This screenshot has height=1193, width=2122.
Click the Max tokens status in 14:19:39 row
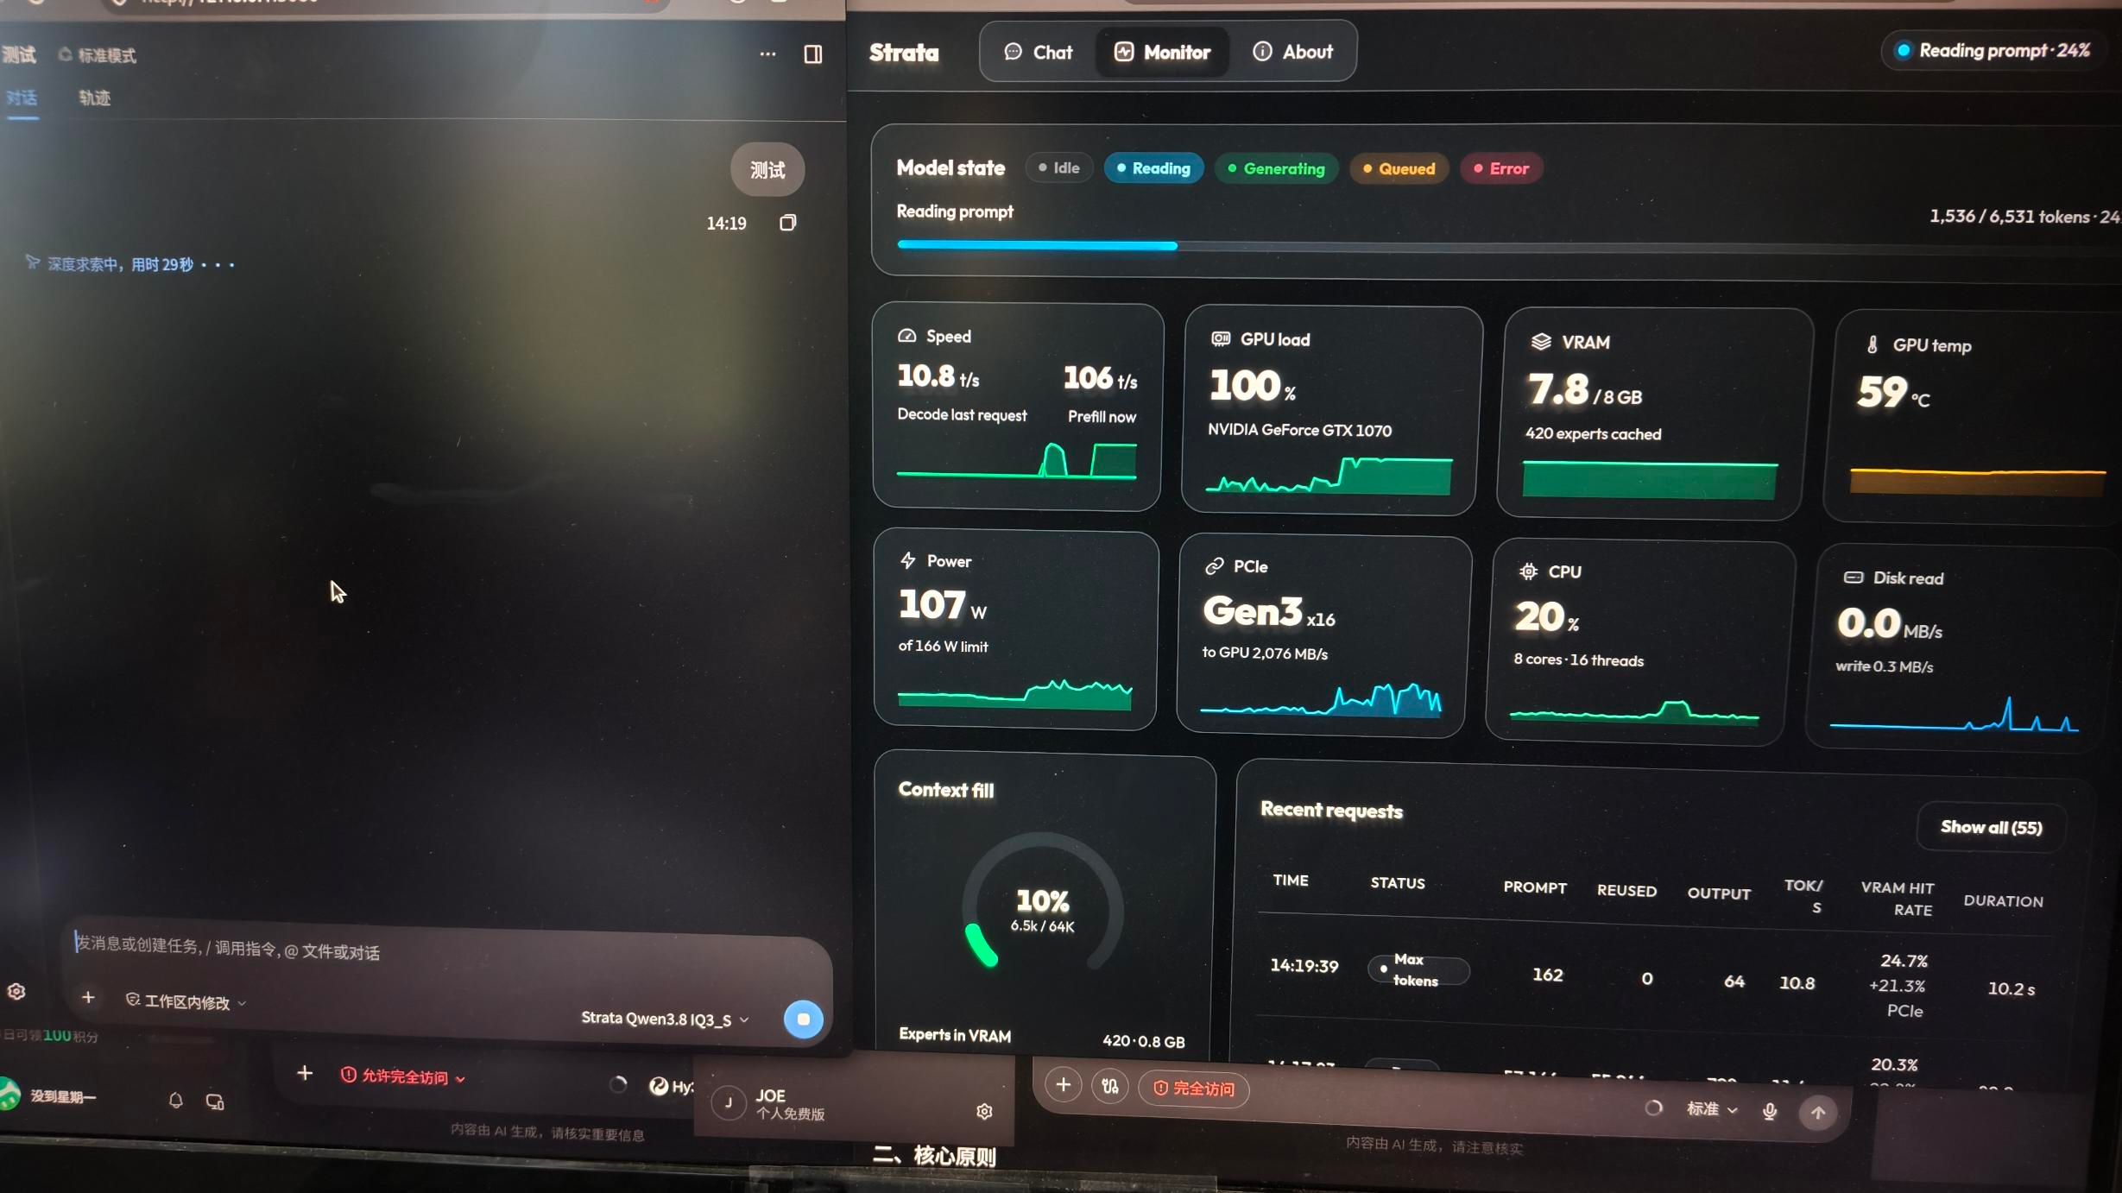(x=1417, y=970)
